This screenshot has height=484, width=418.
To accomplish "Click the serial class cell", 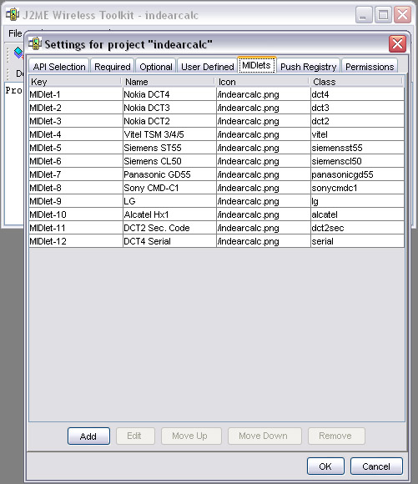I will 357,241.
